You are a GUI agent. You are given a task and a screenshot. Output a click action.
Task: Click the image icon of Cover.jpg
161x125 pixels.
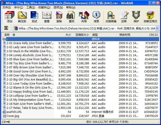4,116
